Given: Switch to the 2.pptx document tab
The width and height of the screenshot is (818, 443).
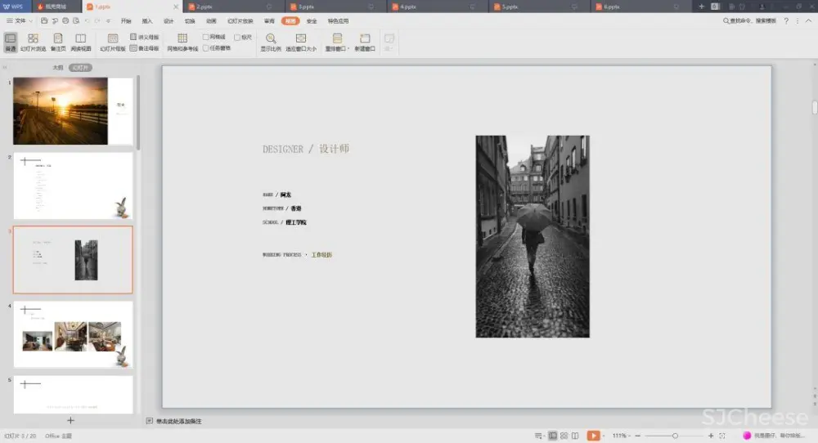Looking at the screenshot, I should click(x=204, y=7).
